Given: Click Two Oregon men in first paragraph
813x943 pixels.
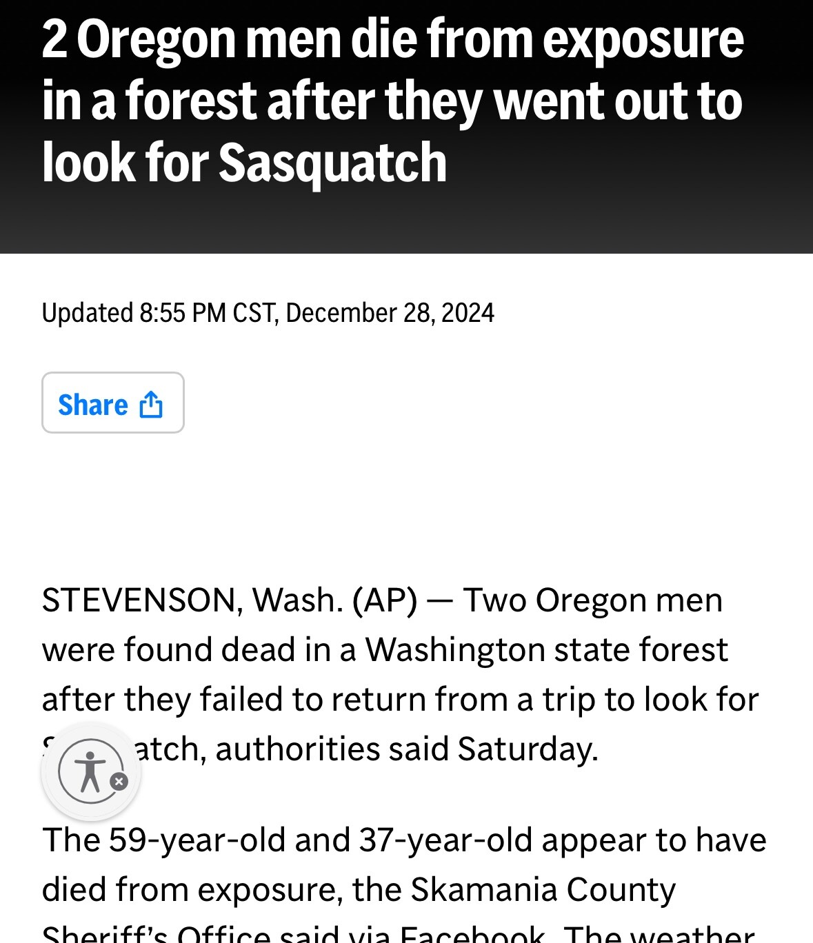Looking at the screenshot, I should pos(592,600).
